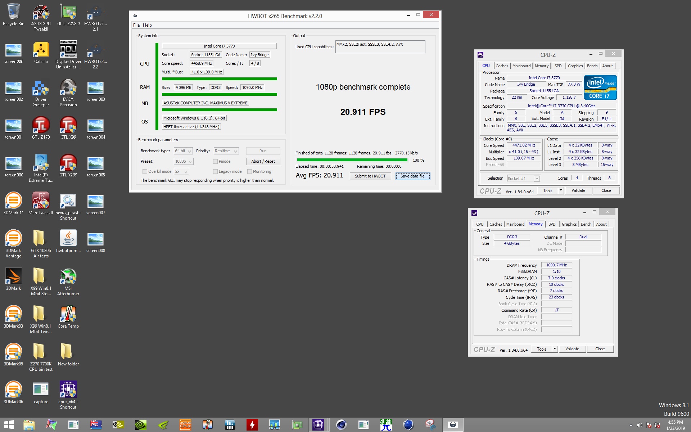Click the Windows Start button

(x=9, y=425)
